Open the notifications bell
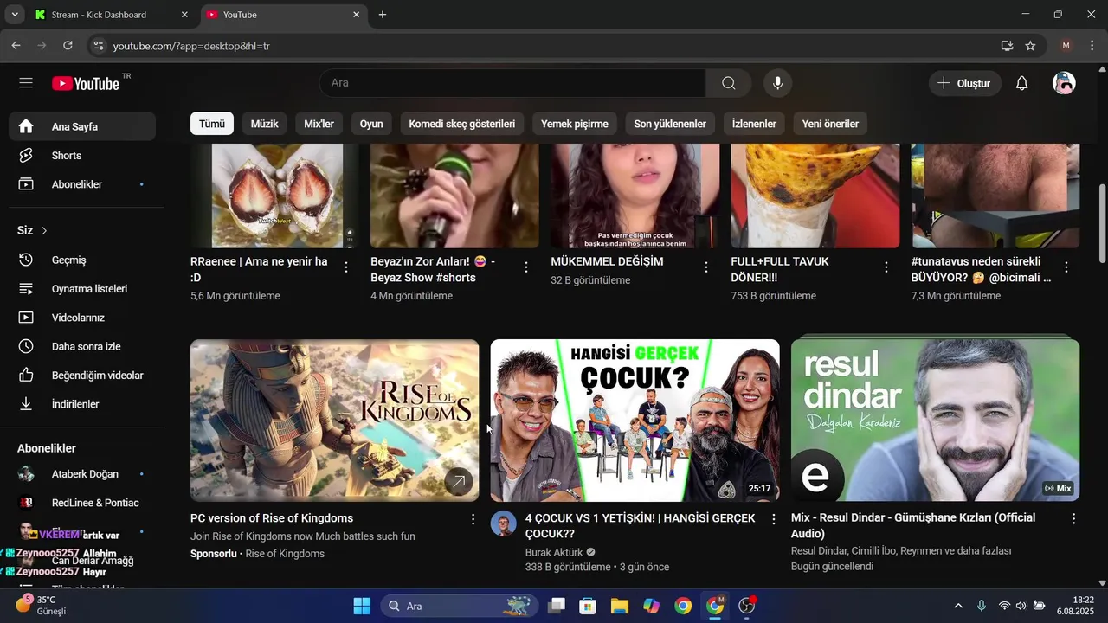1108x623 pixels. [1021, 83]
